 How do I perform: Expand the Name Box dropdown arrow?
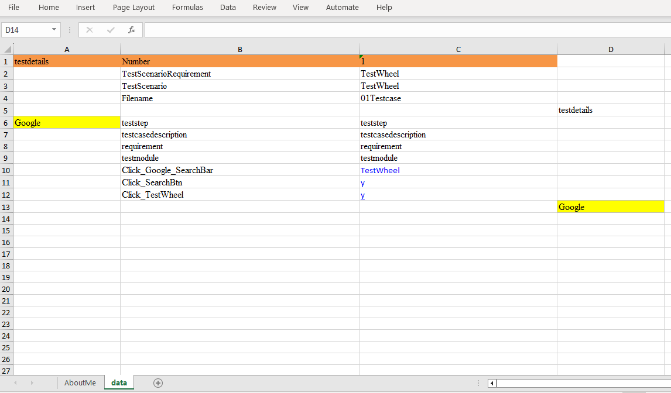coord(54,30)
